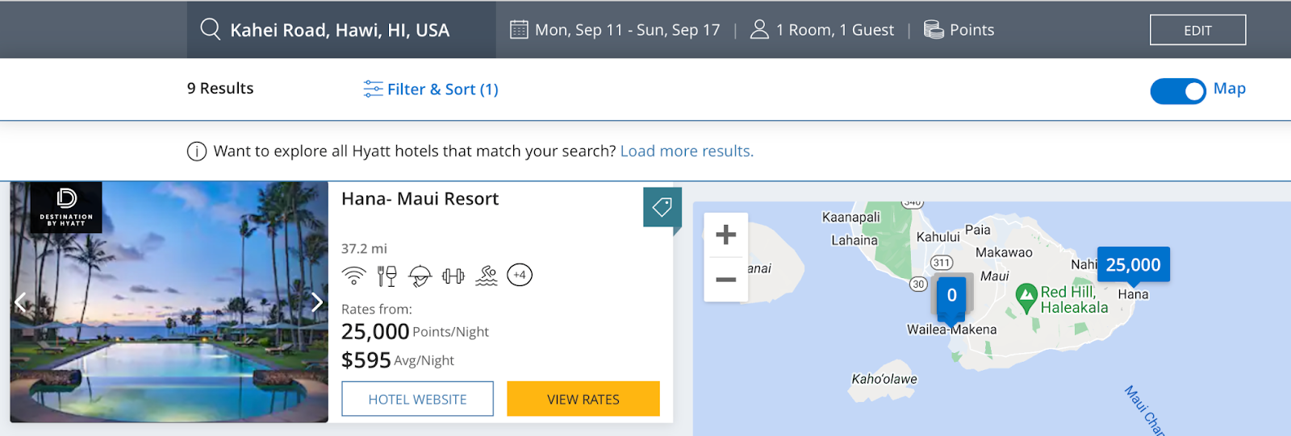Screen dimensions: 1291x436
Task: Show previous hotel photo
Action: (21, 302)
